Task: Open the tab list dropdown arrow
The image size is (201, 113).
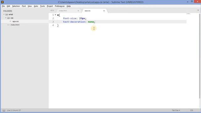Action: pos(198,10)
